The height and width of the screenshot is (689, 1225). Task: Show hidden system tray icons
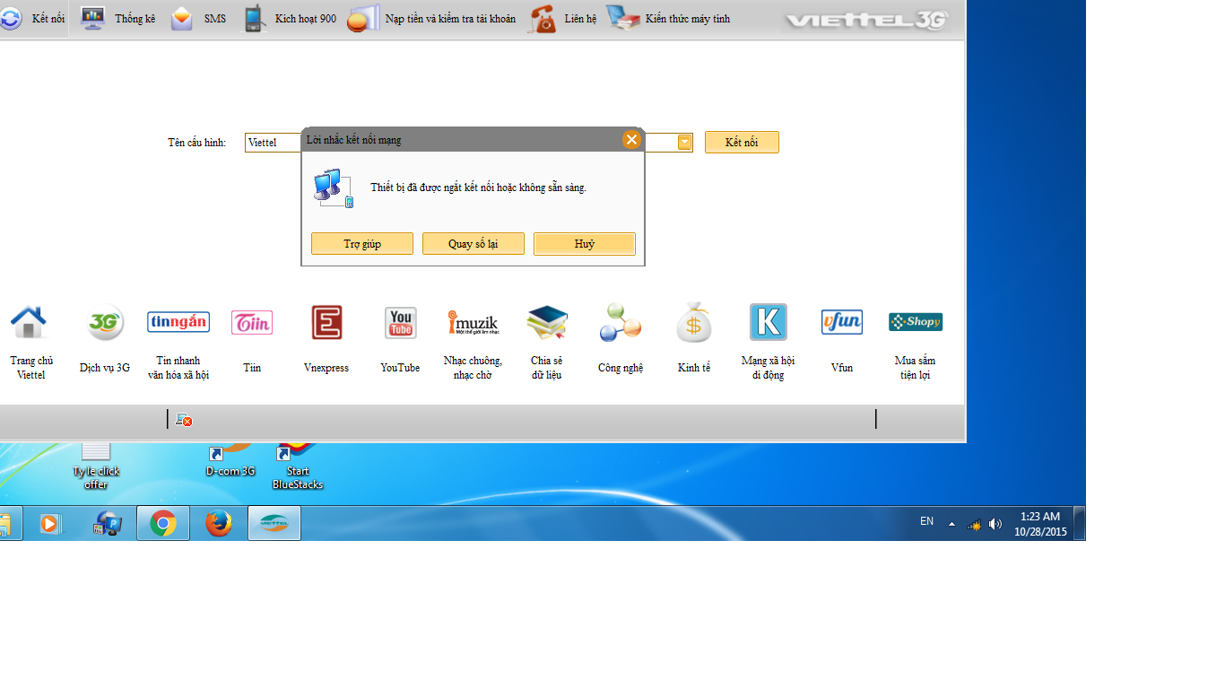tap(951, 524)
